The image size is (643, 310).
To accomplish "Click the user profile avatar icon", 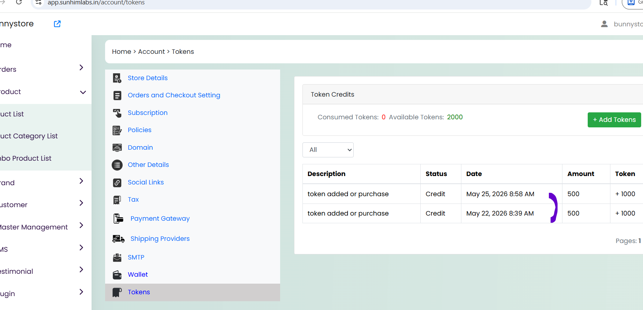I will (605, 24).
